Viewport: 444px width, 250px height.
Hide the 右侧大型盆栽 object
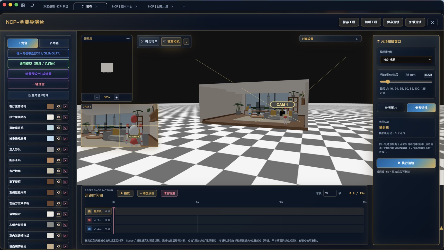(59, 225)
